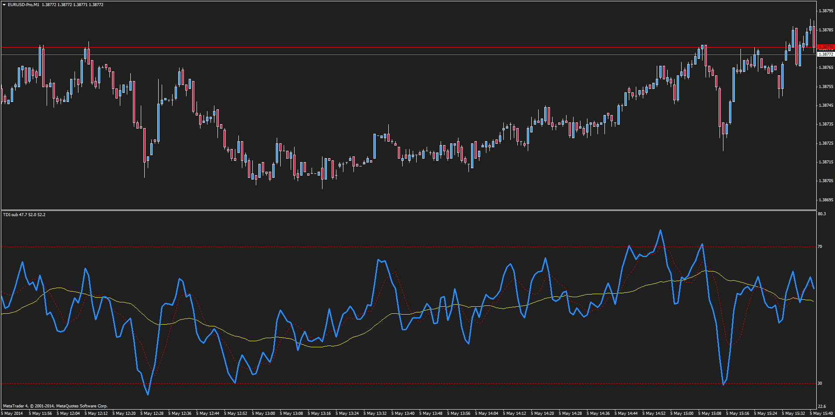The height and width of the screenshot is (417, 835).
Task: Click the white 1.38772 current price label
Action: coord(826,54)
